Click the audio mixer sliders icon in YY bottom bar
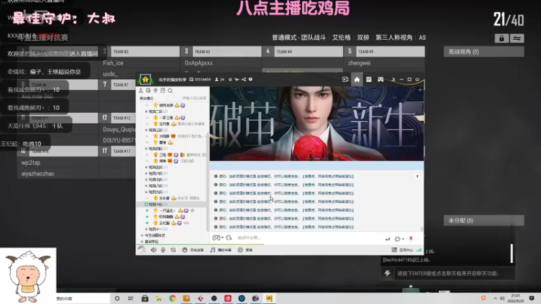This screenshot has height=304, width=541. [173, 250]
